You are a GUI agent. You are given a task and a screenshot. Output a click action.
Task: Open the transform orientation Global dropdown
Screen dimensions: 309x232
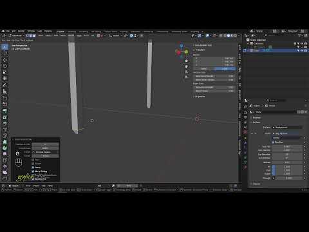tap(115, 35)
